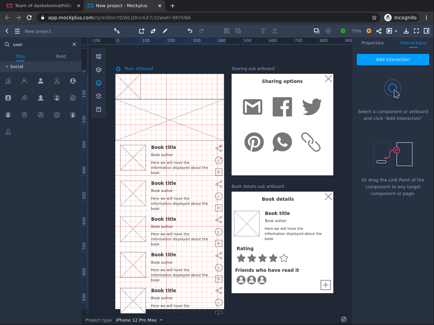Click the icon search field containing user
Image resolution: width=434 pixels, height=325 pixels.
point(41,44)
